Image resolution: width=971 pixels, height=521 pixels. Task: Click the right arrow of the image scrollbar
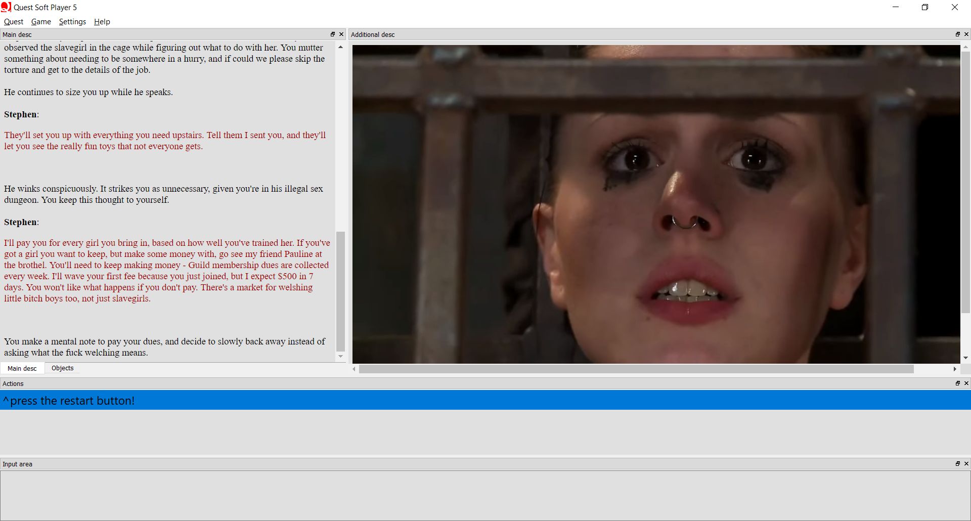tap(955, 369)
